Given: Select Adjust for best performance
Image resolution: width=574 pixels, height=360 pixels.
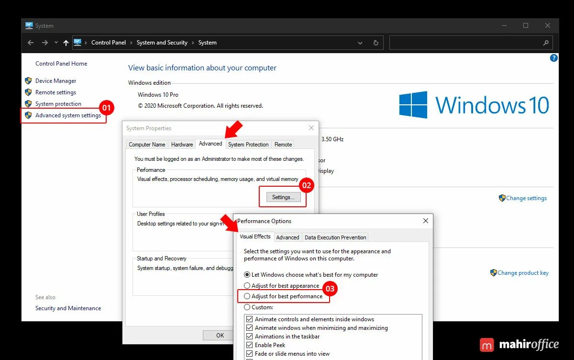Looking at the screenshot, I should coord(283,296).
